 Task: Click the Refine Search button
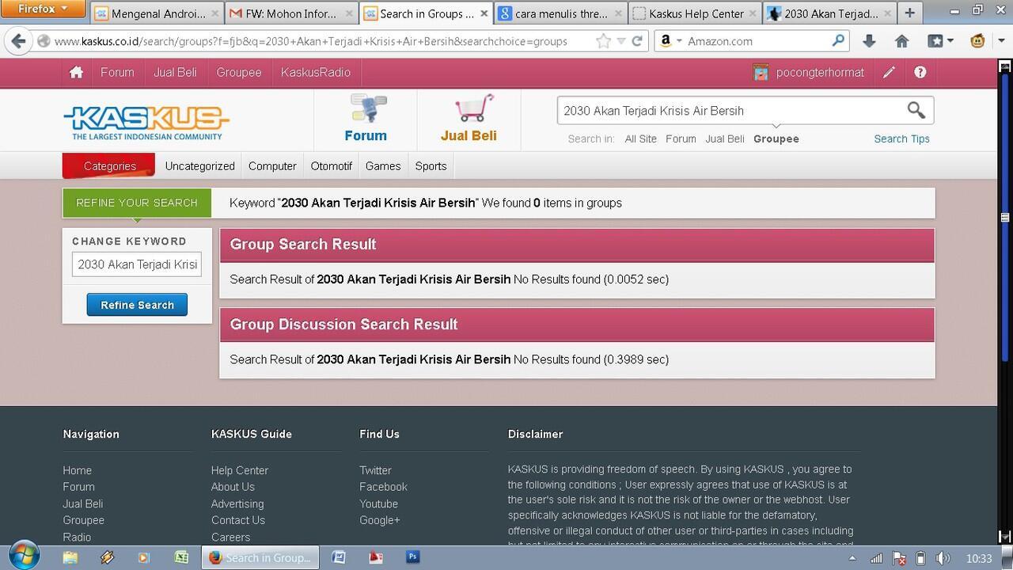(x=137, y=305)
